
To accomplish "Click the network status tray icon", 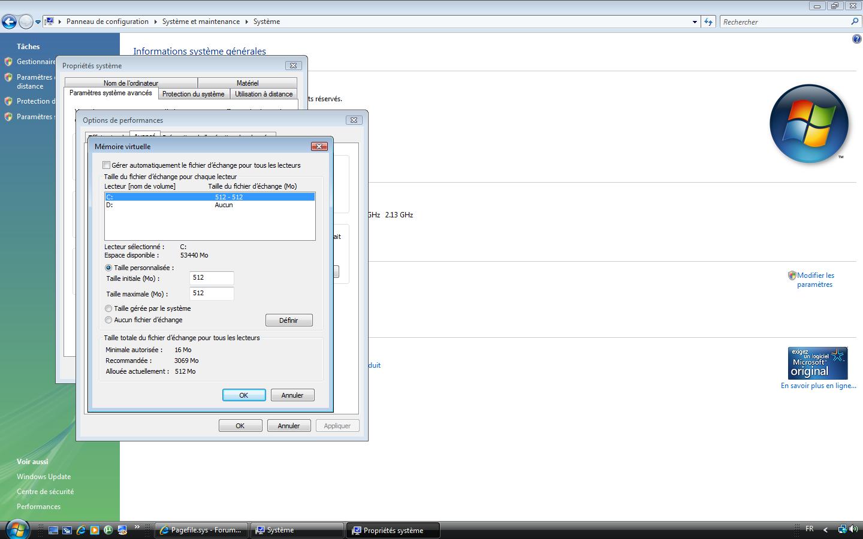I will [x=842, y=529].
